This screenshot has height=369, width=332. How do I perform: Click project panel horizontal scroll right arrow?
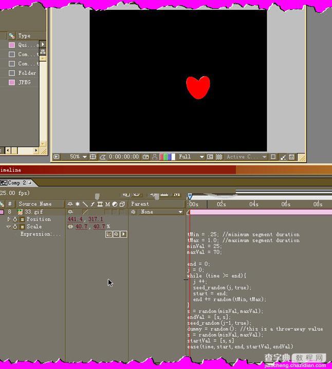(36, 150)
